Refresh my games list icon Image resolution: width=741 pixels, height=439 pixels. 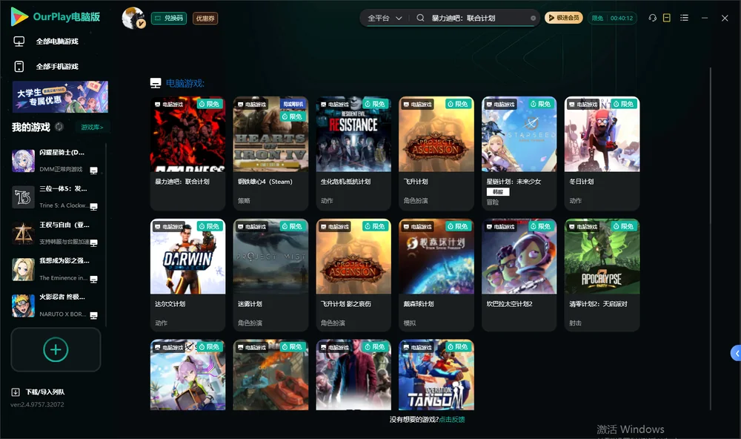[59, 127]
